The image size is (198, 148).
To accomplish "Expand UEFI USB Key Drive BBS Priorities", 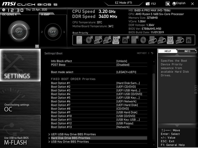I will point(73,134).
